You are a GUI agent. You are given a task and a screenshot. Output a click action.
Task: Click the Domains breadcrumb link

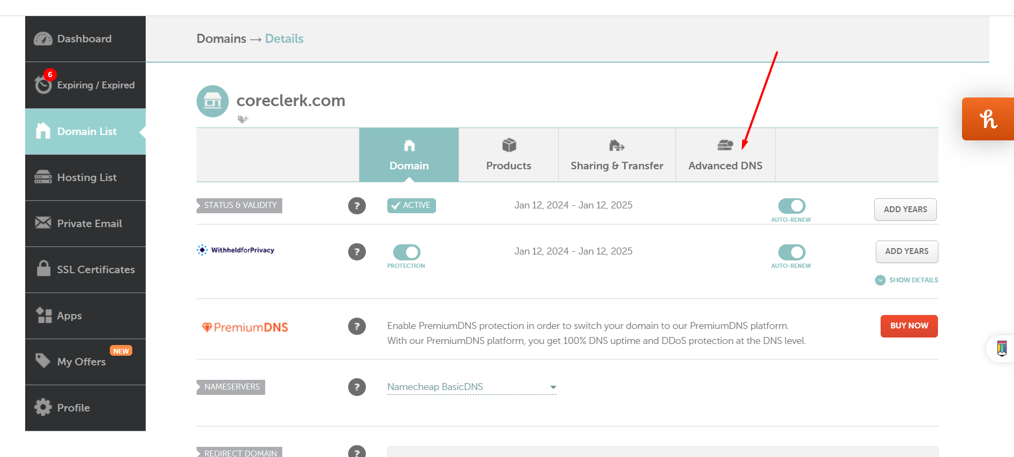tap(221, 39)
